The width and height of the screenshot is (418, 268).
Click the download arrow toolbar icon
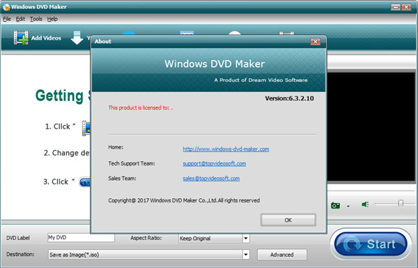tap(77, 38)
